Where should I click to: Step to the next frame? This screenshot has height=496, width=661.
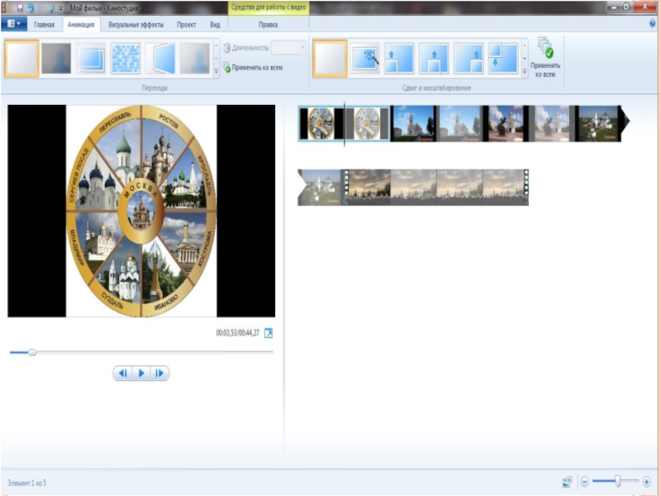click(x=159, y=373)
